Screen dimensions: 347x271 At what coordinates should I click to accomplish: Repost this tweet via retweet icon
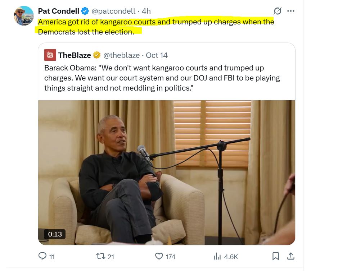[101, 256]
